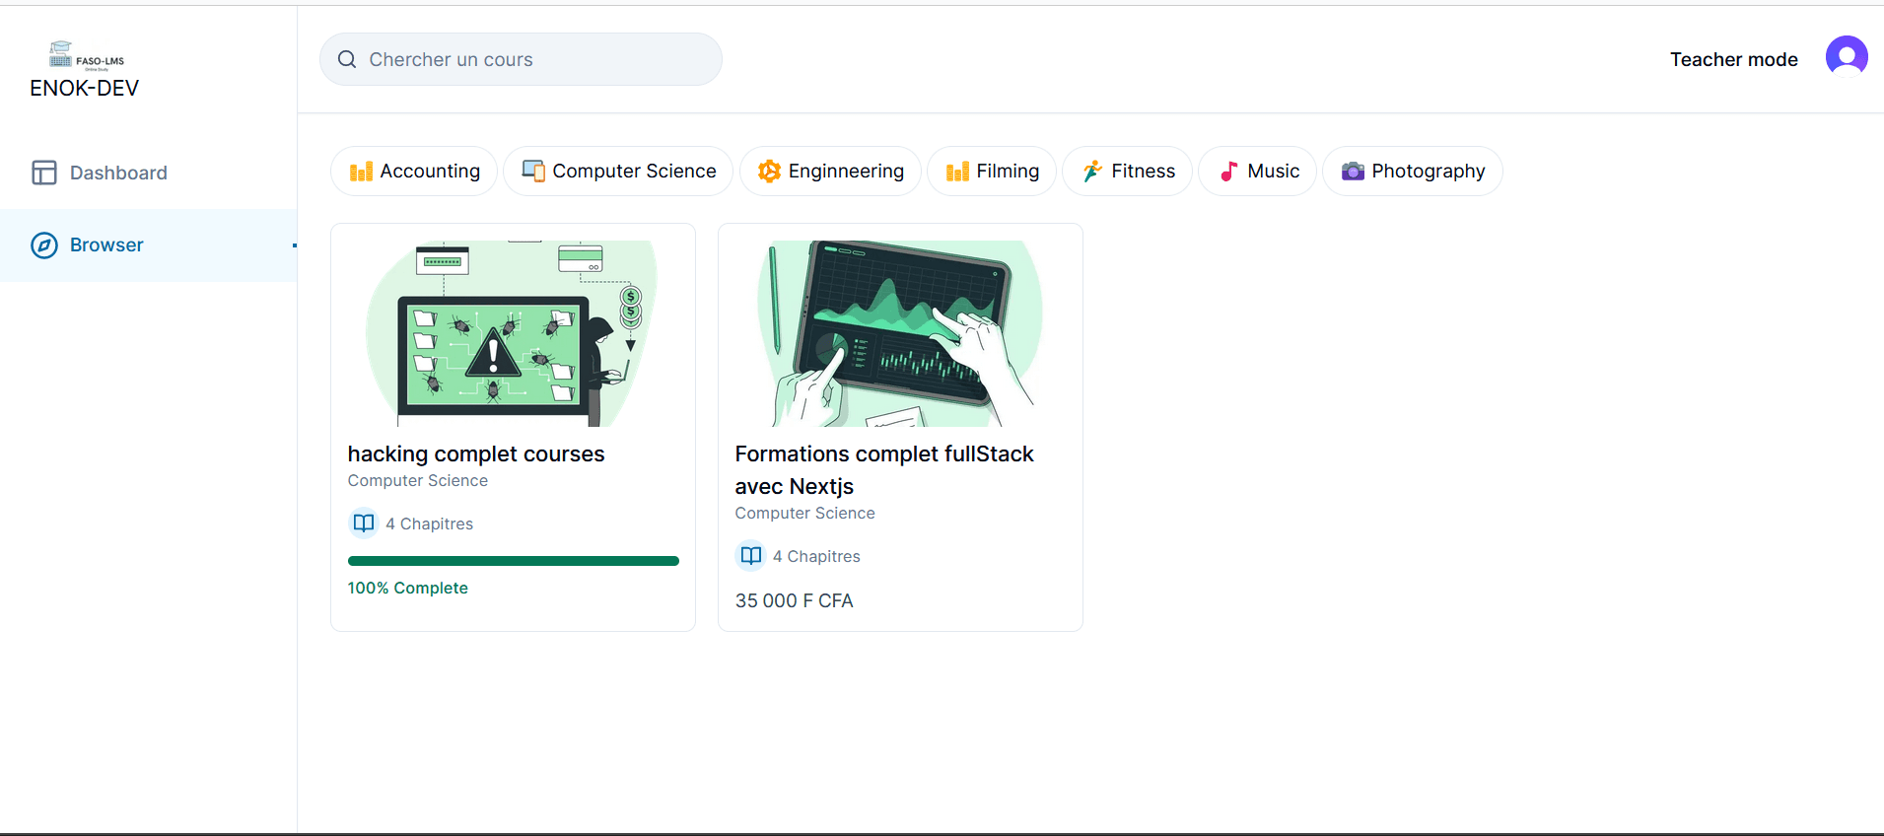Go to Dashboard in the sidebar

point(118,174)
